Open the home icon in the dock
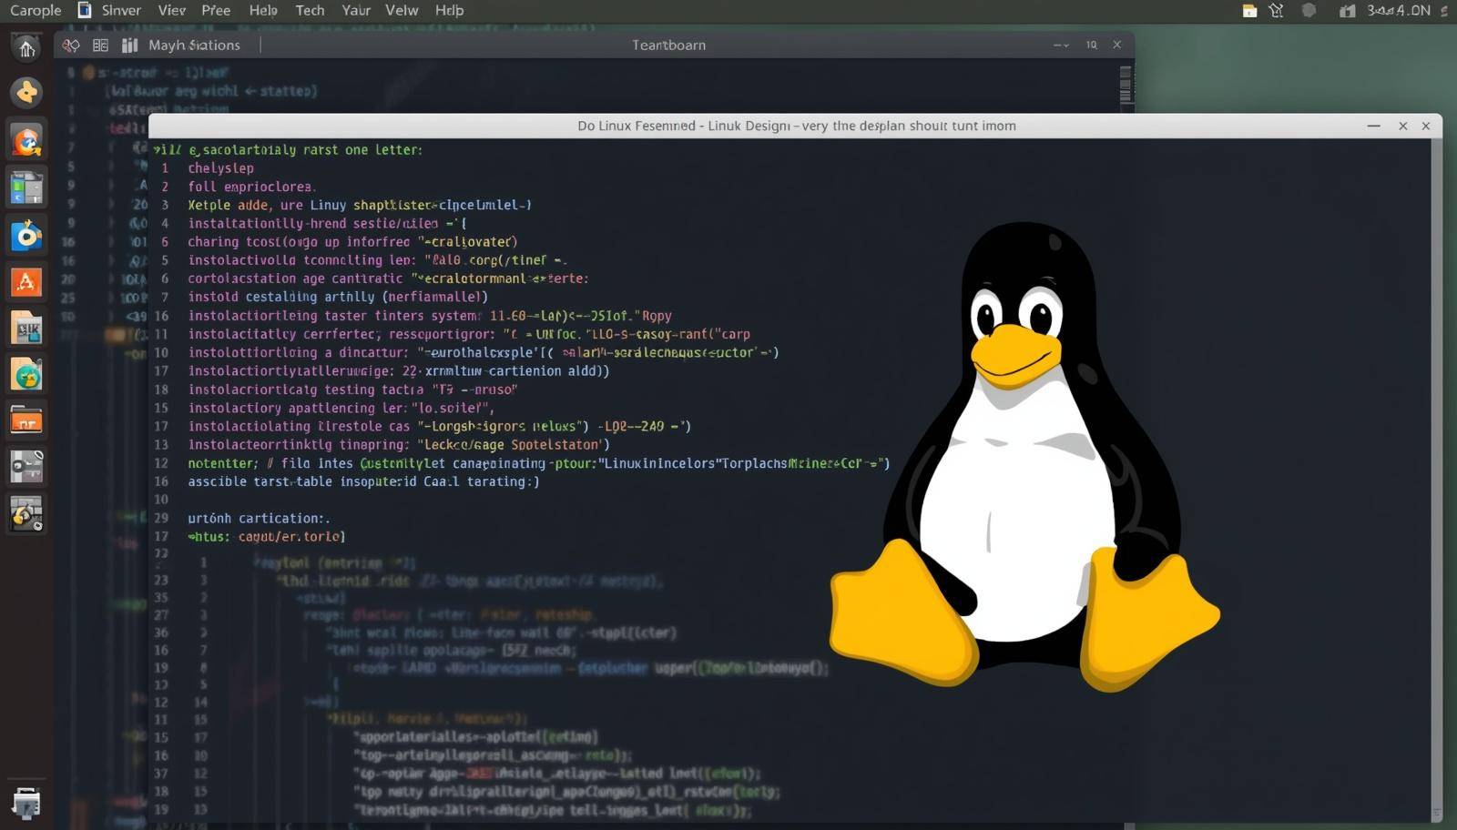 pyautogui.click(x=26, y=46)
